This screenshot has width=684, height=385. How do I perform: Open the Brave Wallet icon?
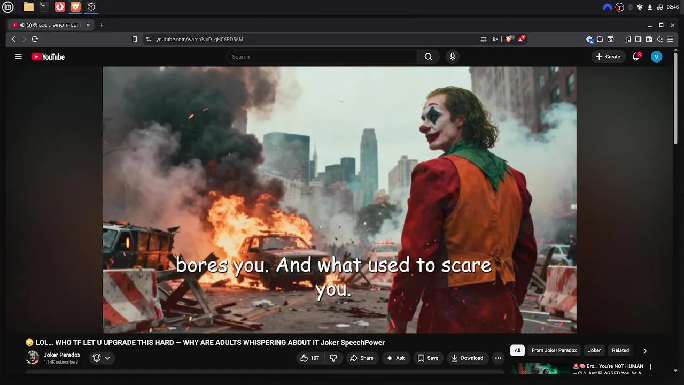point(649,39)
